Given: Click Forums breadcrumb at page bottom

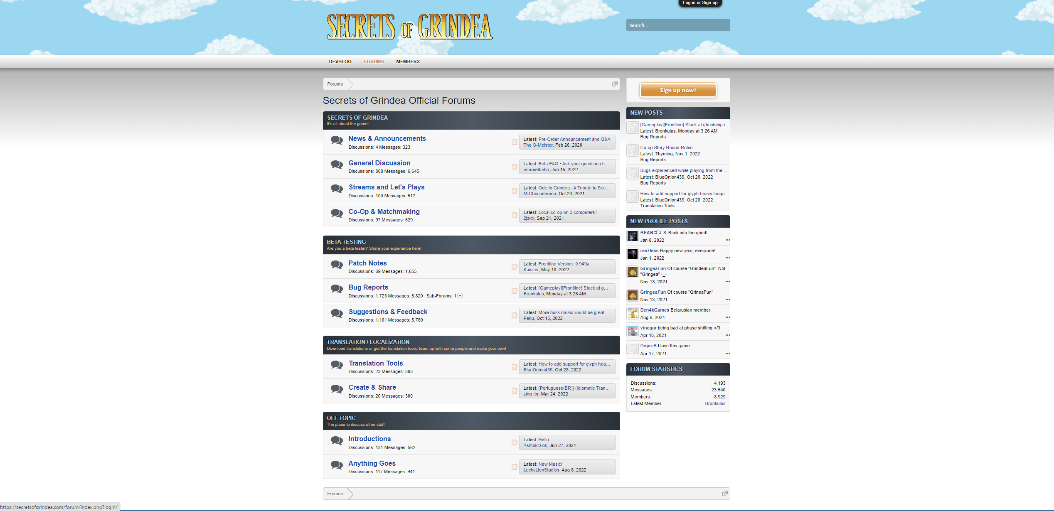Looking at the screenshot, I should [x=335, y=494].
